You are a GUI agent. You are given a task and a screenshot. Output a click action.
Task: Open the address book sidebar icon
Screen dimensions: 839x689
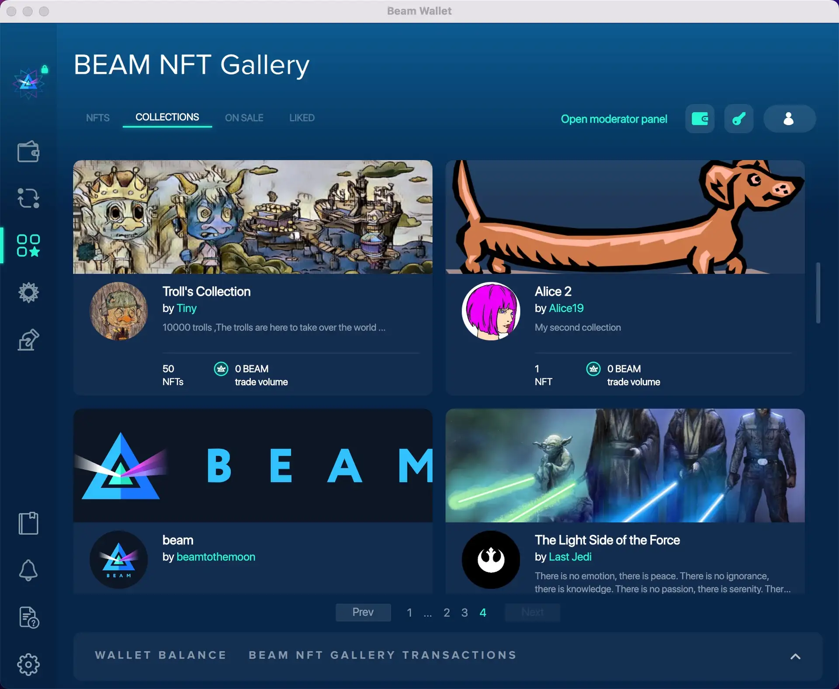(28, 523)
